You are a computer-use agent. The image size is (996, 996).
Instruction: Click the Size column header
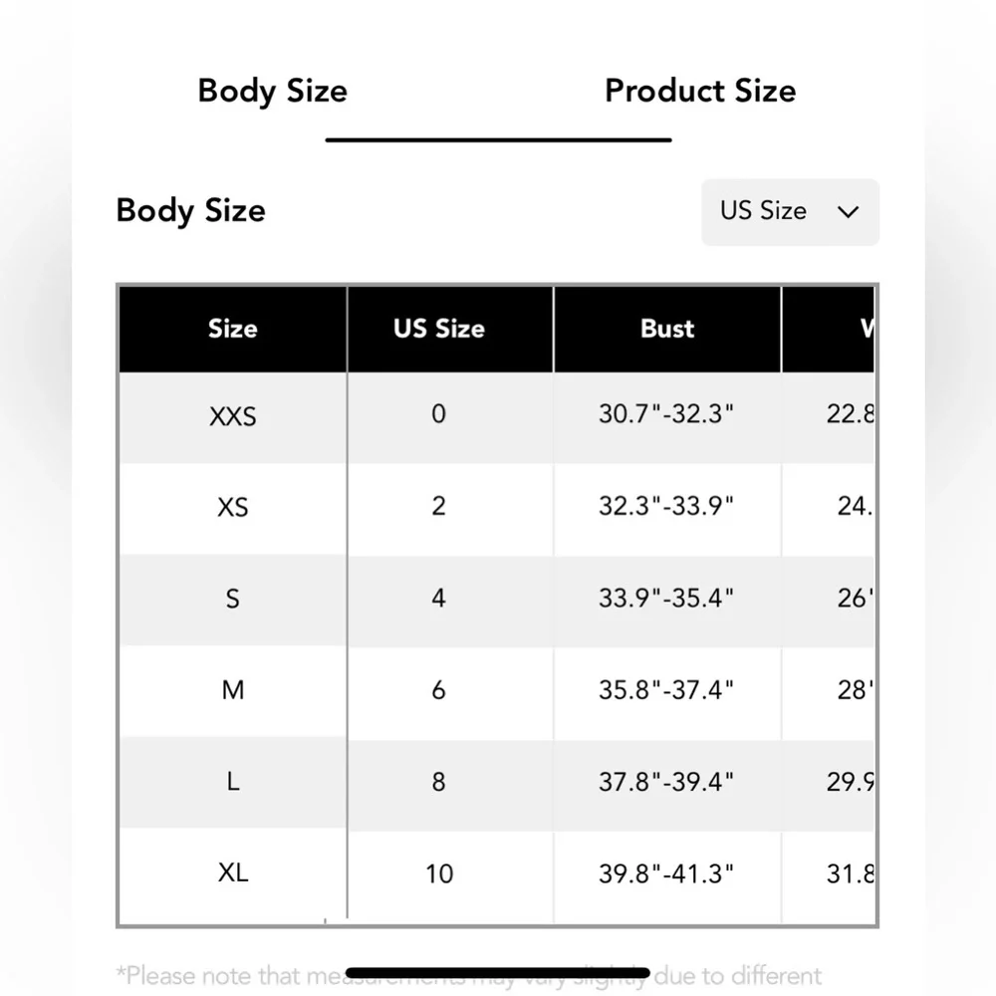tap(233, 329)
